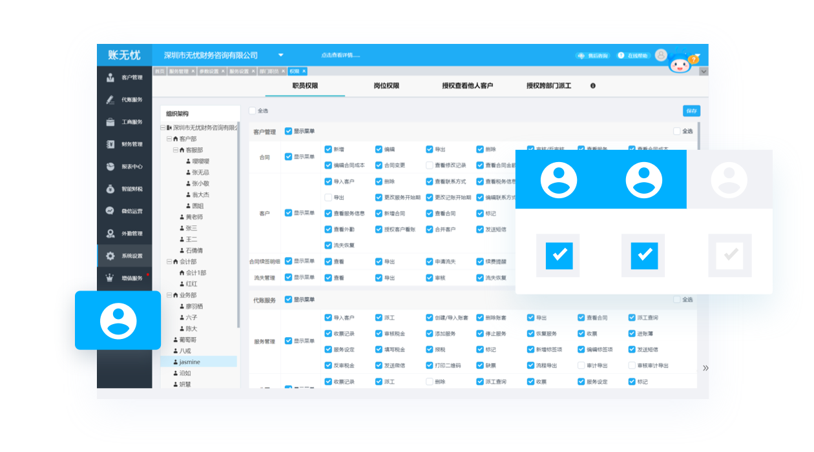
Task: Click the info icon beside 授权跨部门派工
Action: [593, 86]
